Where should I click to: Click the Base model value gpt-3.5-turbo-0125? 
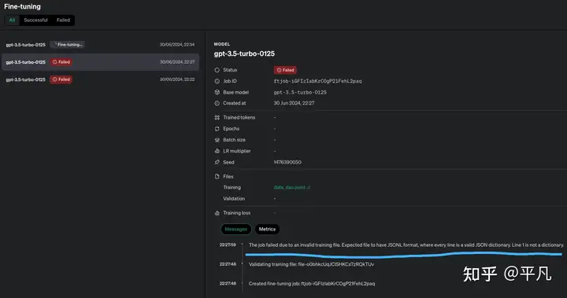pos(300,92)
